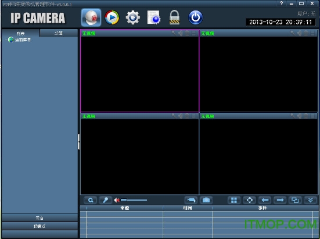This screenshot has width=320, height=239.
Task: Open the 云台 panel button
Action: [x=39, y=218]
